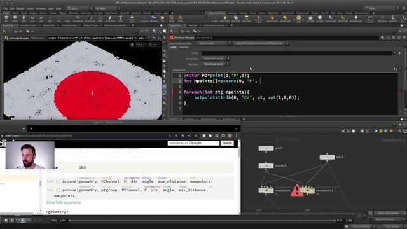Viewport: 407px width, 229px height.
Task: Select the Sky Light shelf tool
Action: (310, 18)
